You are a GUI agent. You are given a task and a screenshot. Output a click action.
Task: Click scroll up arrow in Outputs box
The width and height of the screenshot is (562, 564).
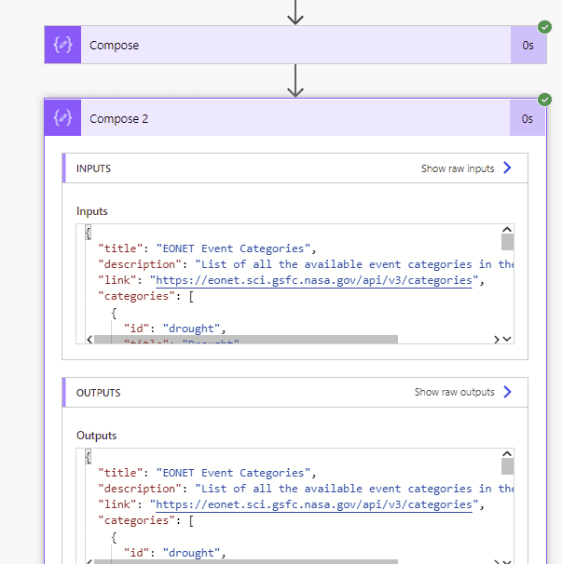[x=507, y=453]
